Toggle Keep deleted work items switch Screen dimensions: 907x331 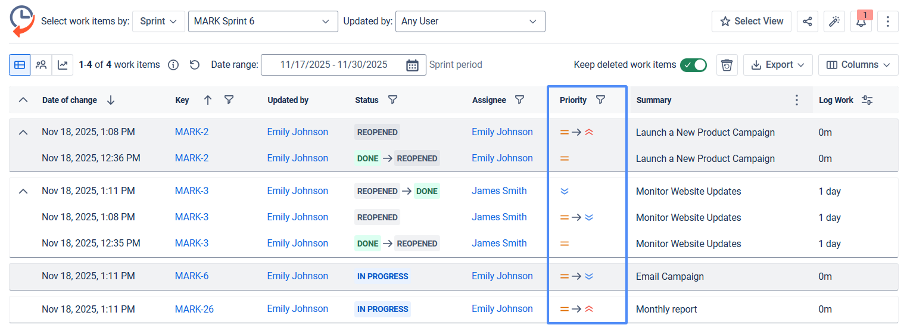point(693,65)
